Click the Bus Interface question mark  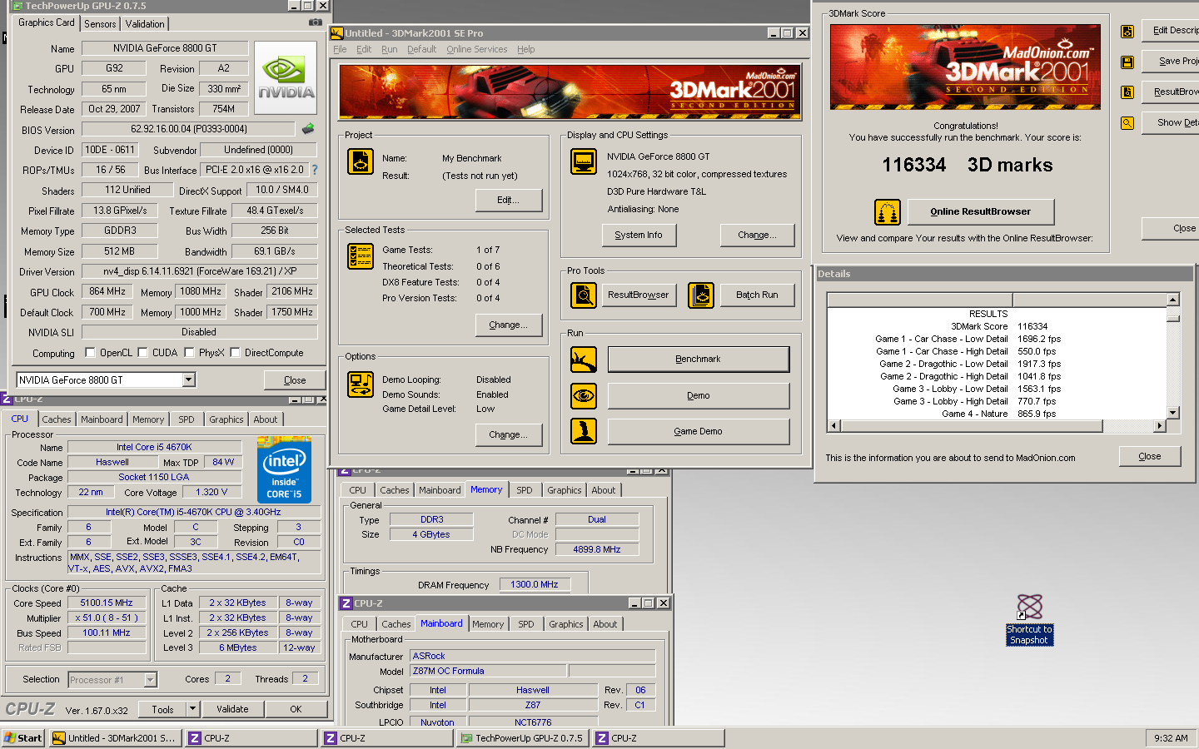315,170
